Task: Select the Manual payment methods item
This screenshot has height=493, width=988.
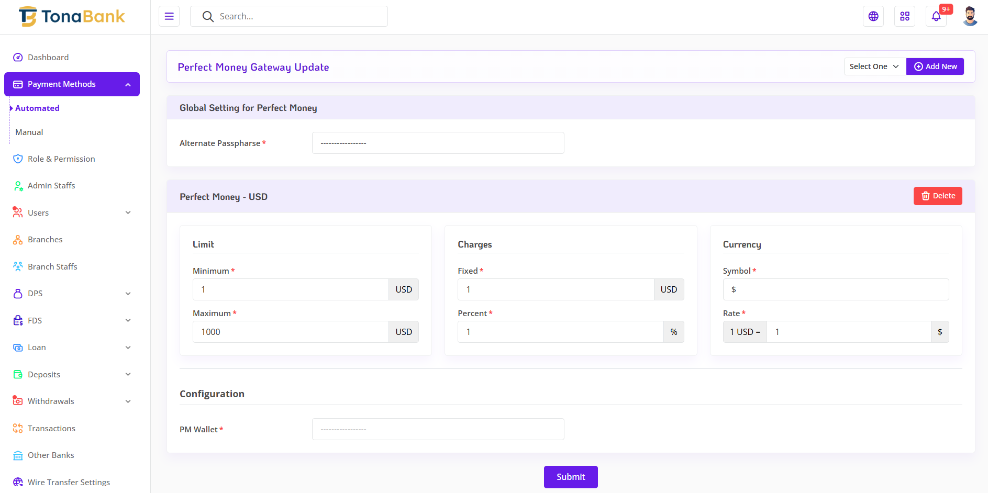Action: point(29,132)
